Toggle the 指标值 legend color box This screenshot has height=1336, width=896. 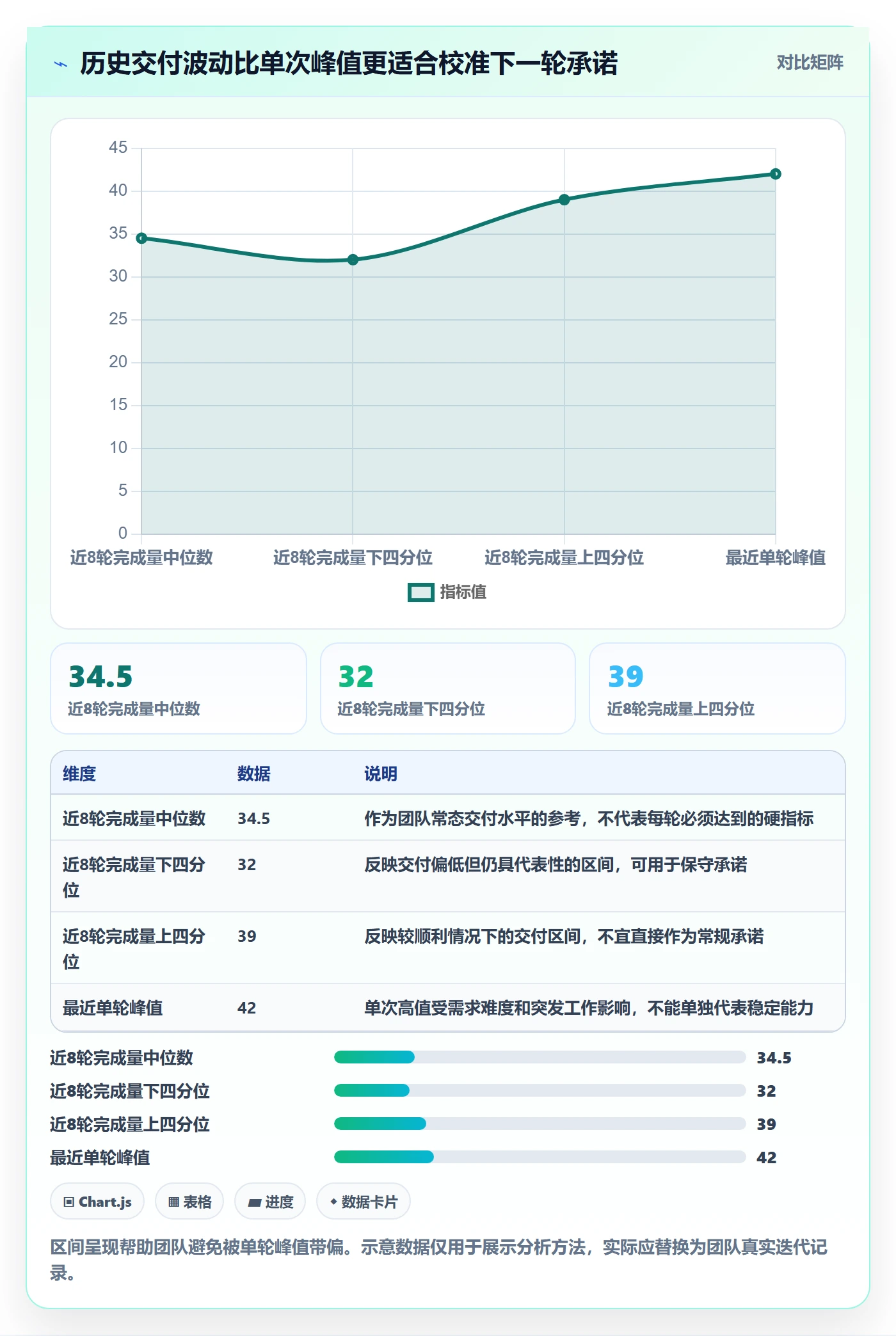coord(420,592)
